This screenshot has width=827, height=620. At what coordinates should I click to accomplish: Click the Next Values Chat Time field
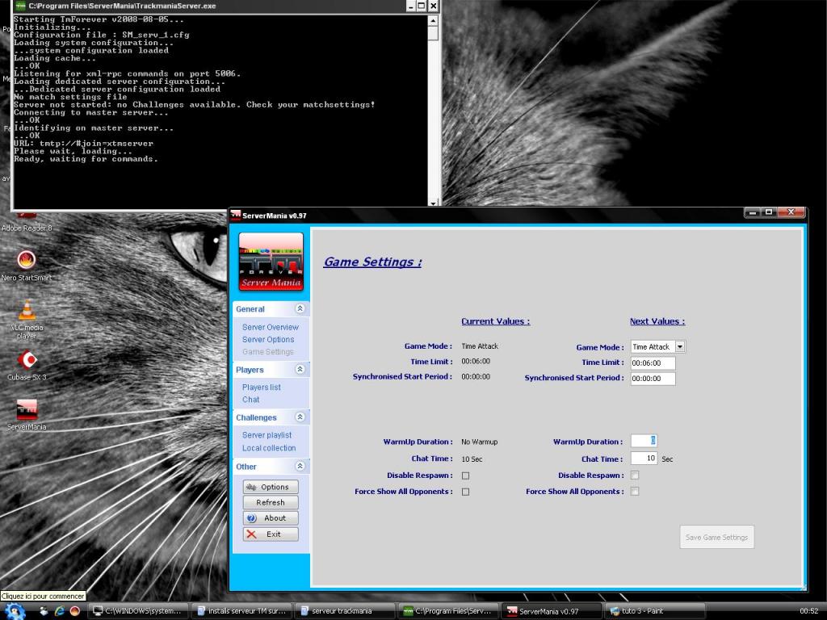644,459
